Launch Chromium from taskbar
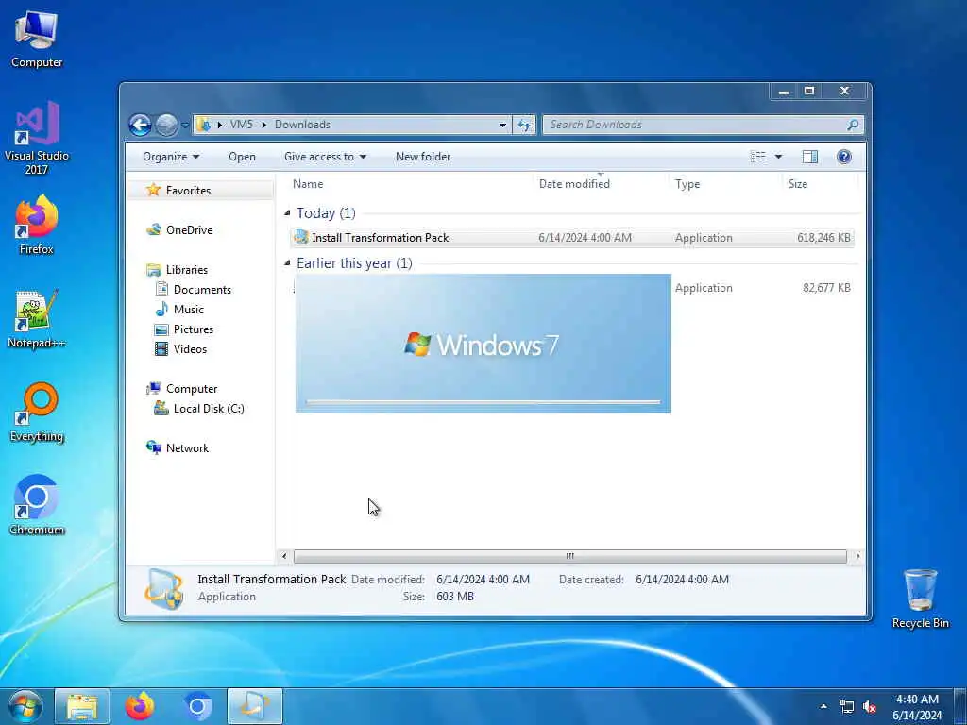 197,706
